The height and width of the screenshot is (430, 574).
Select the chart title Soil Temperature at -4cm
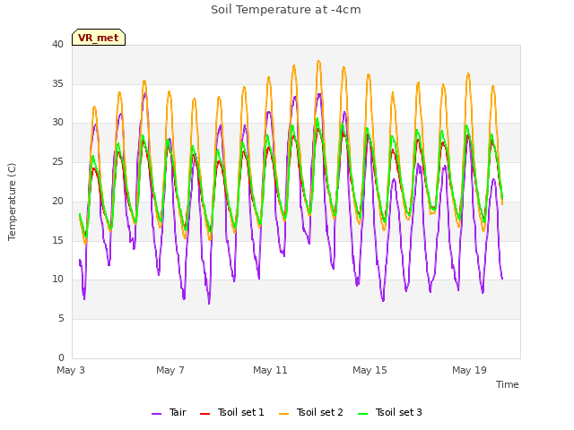285,10
